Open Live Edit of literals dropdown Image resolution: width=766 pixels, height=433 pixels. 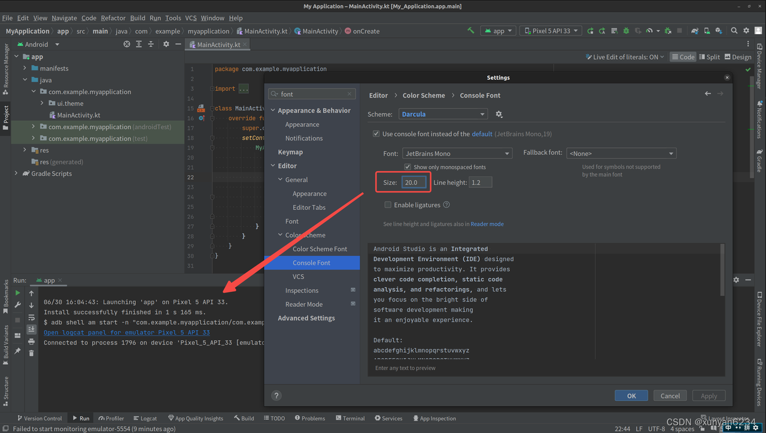coord(625,57)
